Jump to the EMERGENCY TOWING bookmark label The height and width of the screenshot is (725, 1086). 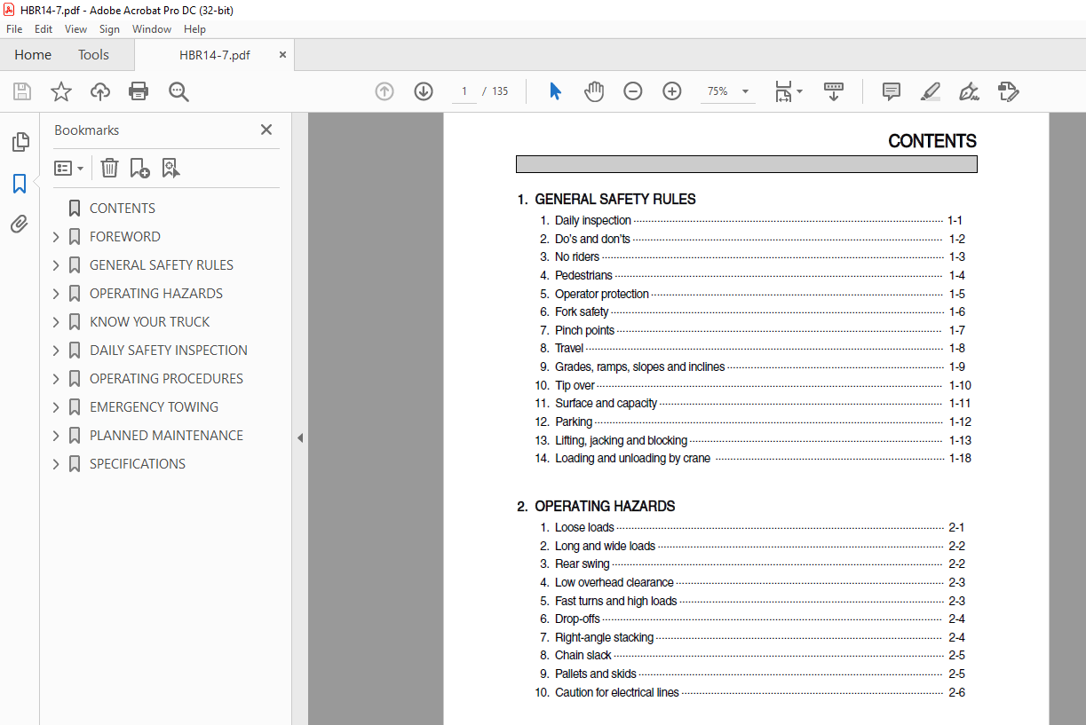coord(154,407)
